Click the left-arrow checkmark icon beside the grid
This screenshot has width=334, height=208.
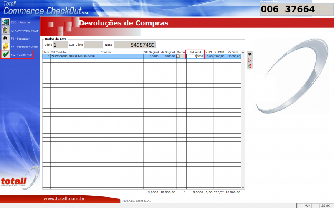pos(250,59)
